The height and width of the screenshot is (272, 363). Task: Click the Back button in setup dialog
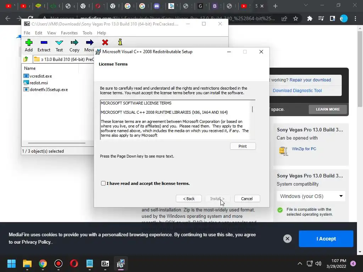click(x=189, y=199)
